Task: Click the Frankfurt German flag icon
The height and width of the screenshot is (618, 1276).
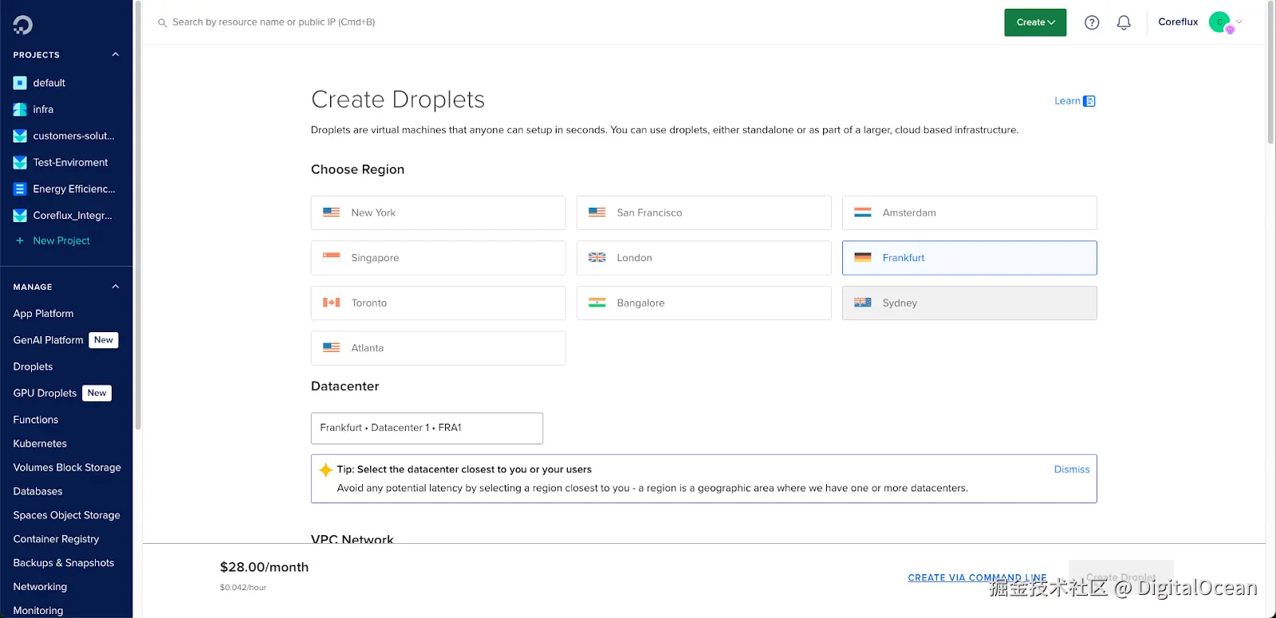Action: (862, 257)
